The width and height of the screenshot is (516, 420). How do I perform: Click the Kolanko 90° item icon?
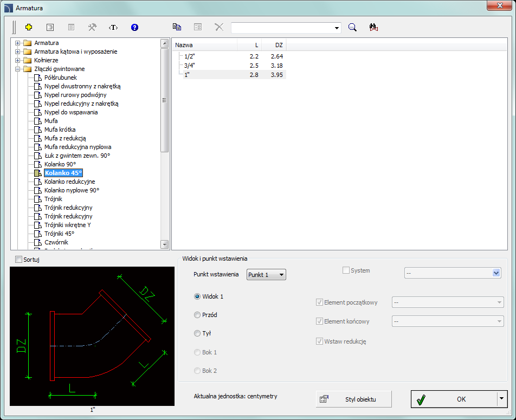click(38, 164)
